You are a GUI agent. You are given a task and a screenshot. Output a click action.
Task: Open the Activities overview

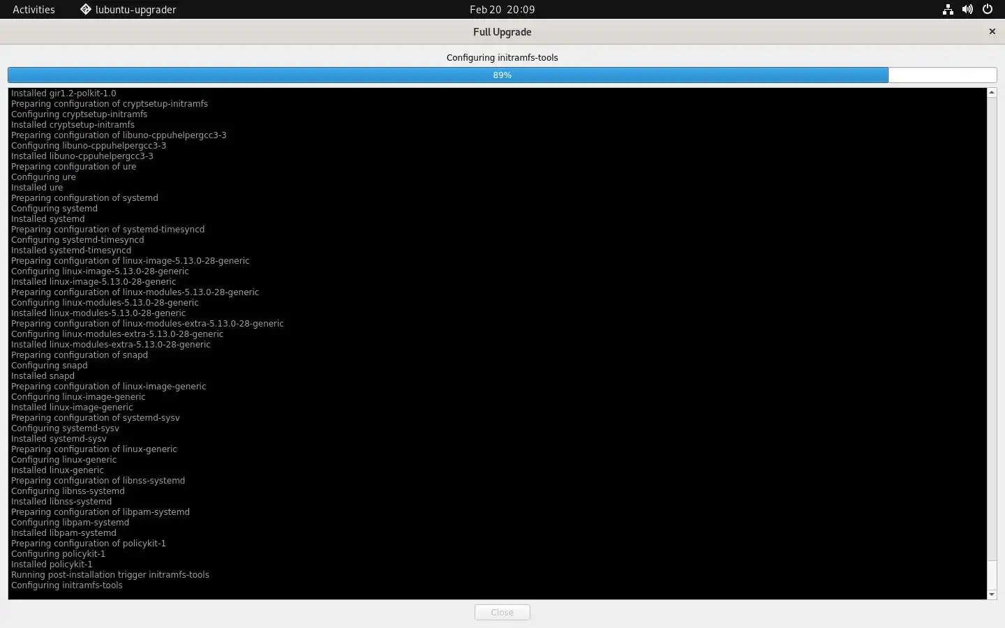tap(33, 9)
